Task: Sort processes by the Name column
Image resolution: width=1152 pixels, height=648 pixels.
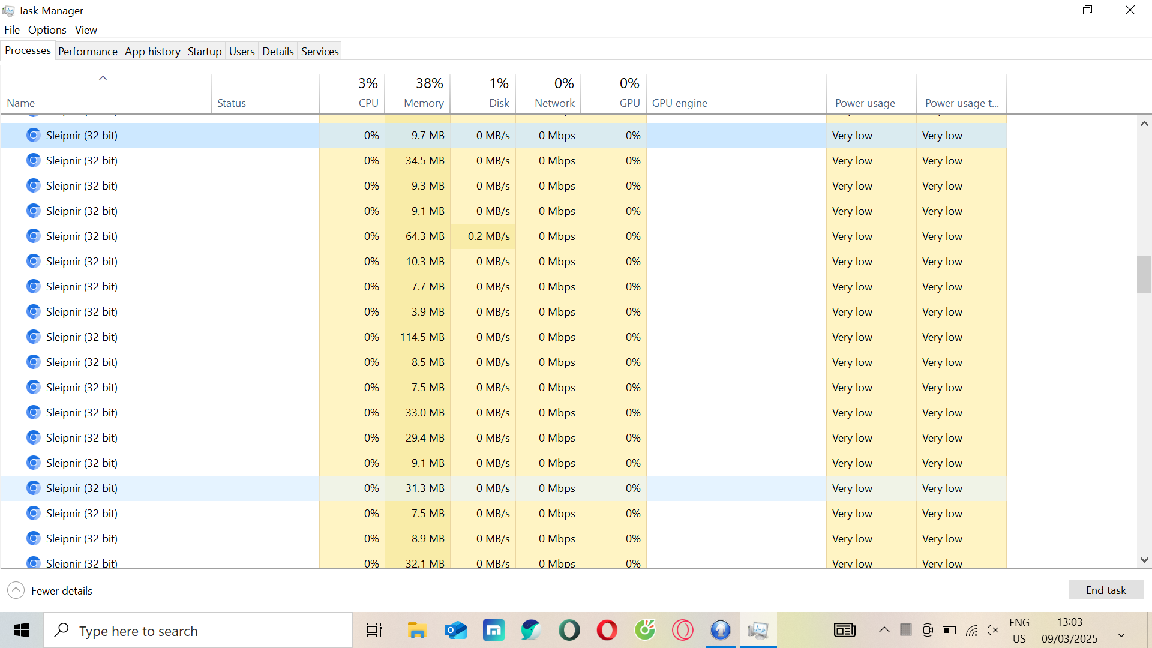Action: pyautogui.click(x=21, y=103)
